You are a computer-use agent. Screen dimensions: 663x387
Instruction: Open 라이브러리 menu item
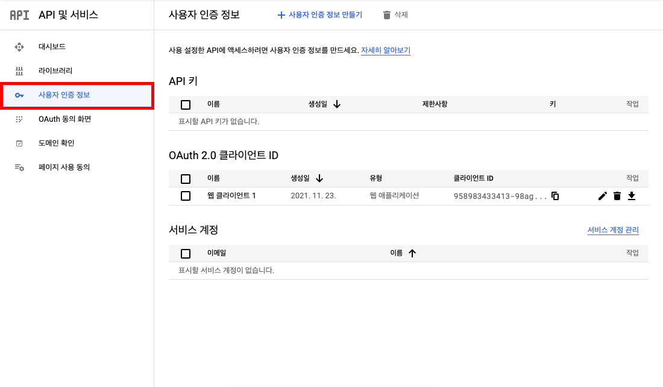coord(55,71)
